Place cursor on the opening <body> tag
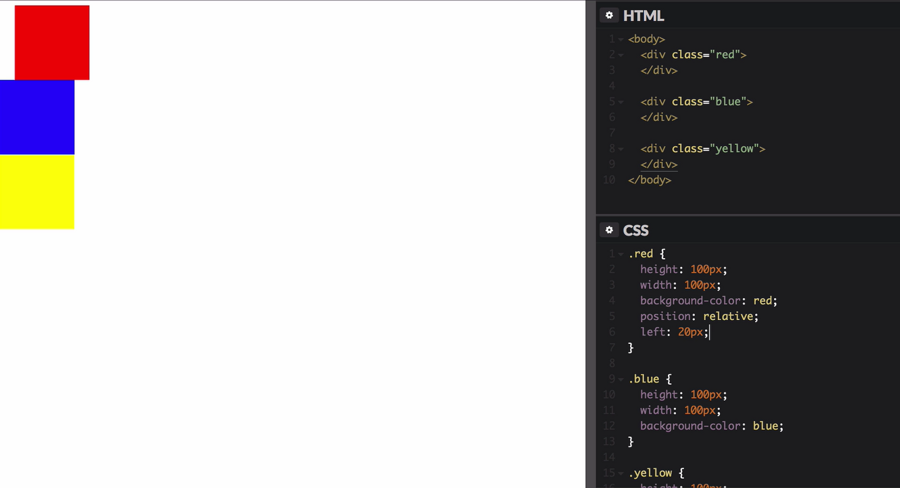 pos(646,39)
